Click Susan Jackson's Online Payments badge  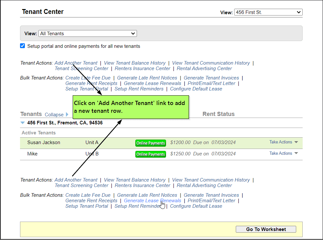(151, 143)
